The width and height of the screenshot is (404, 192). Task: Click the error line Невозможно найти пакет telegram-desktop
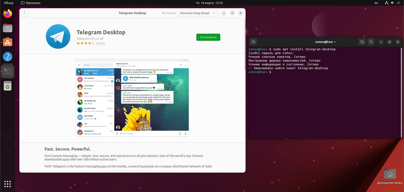coord(288,68)
